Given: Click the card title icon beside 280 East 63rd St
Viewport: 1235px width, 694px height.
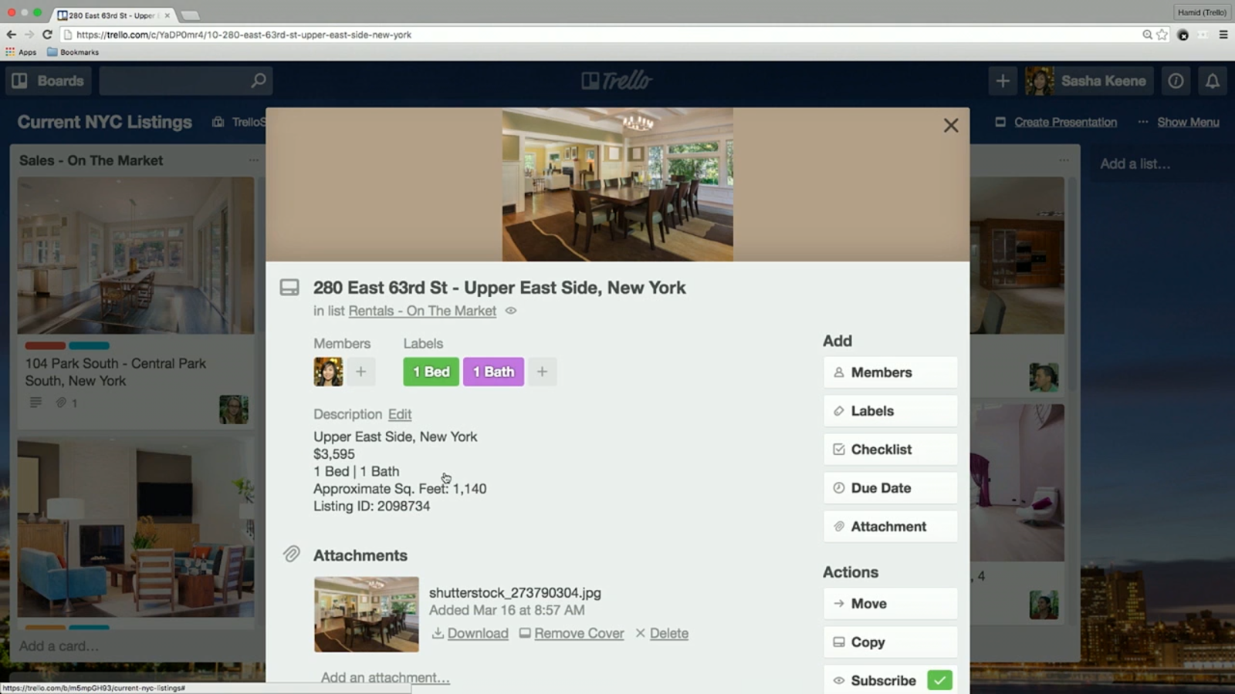Looking at the screenshot, I should click(x=289, y=288).
